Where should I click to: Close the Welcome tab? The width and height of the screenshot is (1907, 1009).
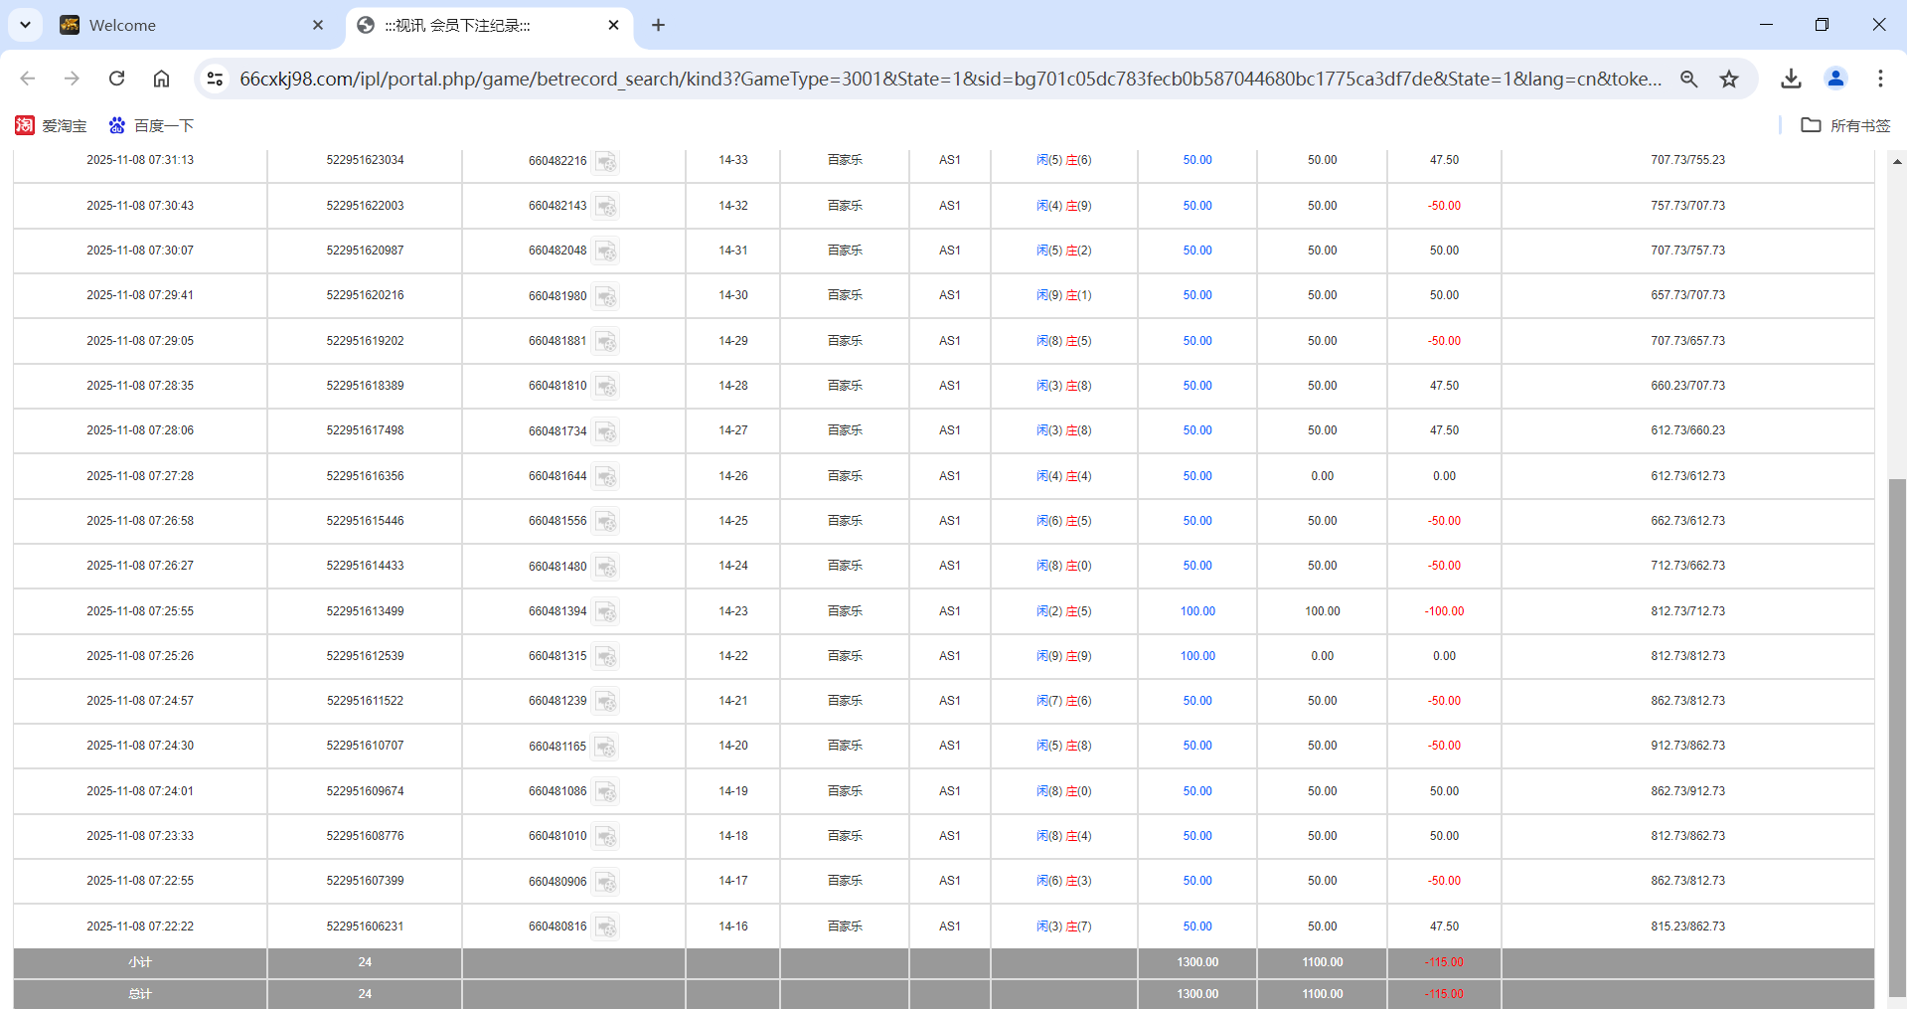[318, 25]
